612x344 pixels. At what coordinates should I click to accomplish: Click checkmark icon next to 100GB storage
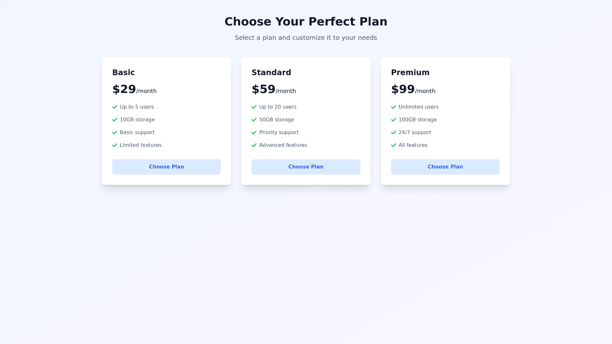click(x=394, y=120)
